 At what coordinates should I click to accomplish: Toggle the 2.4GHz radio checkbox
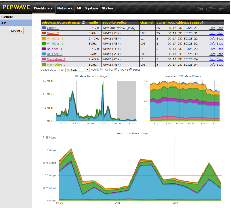(115, 70)
